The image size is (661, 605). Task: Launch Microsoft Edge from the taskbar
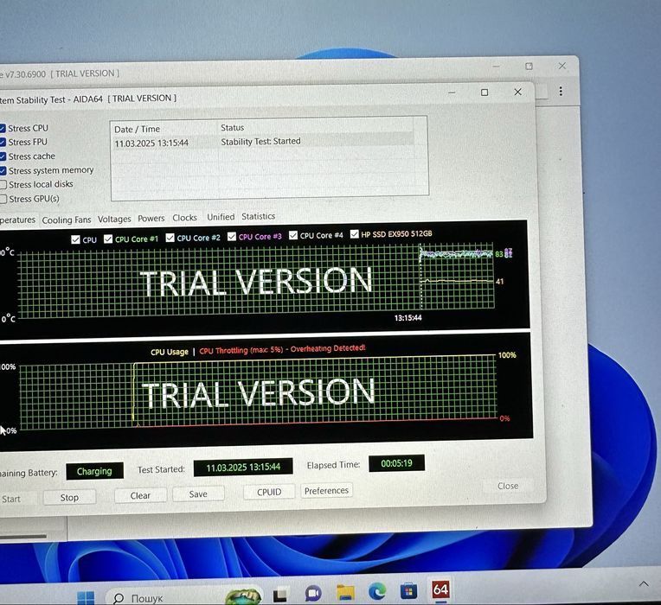[x=377, y=591]
